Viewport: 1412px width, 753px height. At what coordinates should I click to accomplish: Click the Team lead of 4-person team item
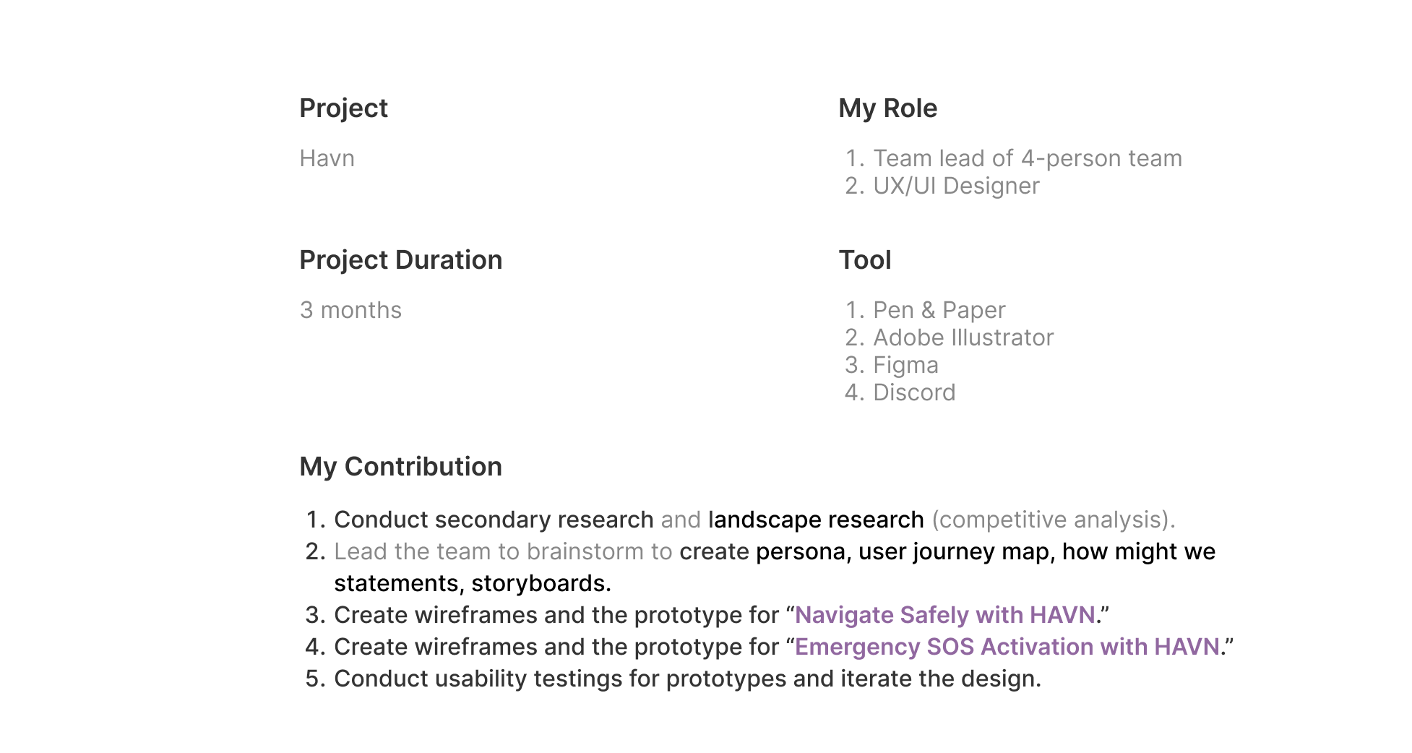[x=1028, y=158]
